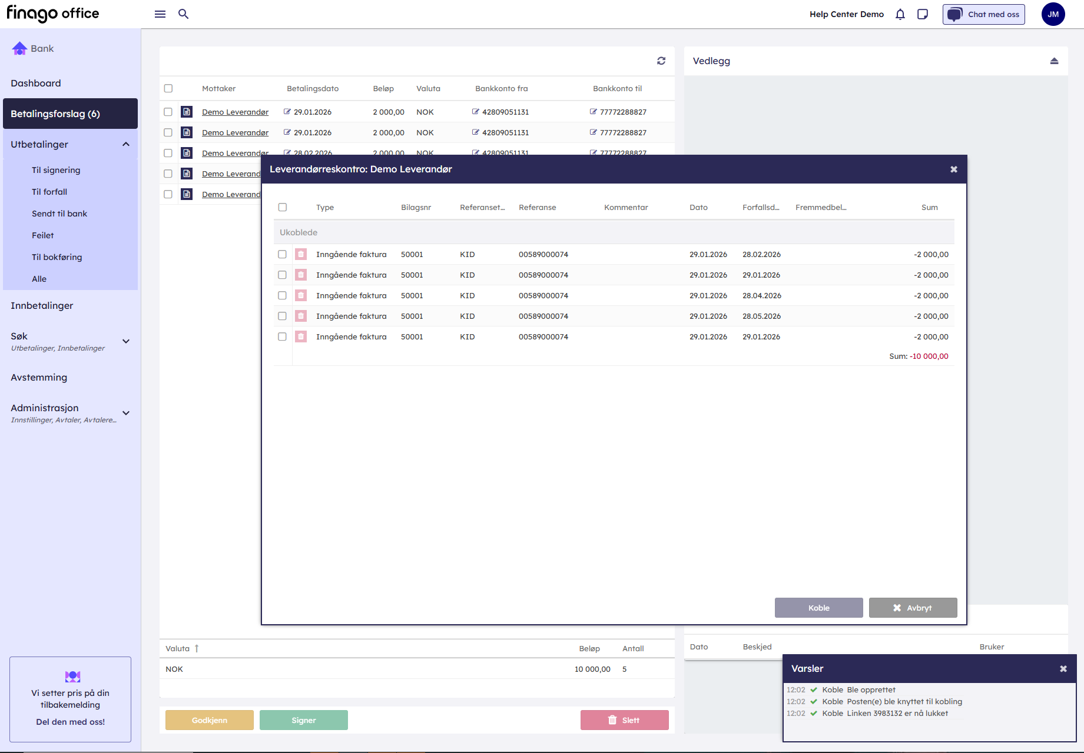Image resolution: width=1084 pixels, height=753 pixels.
Task: Tick the select-all checkbox in the Leverandørreskontro dialog
Action: coord(283,208)
